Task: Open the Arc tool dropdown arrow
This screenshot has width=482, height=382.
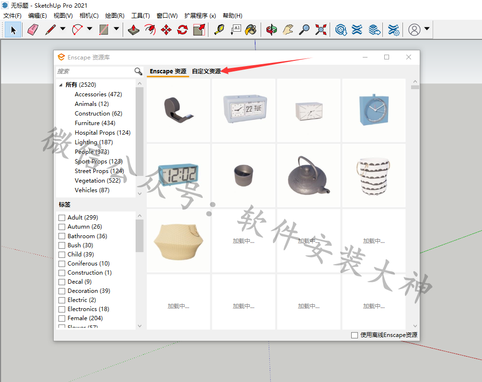Action: [90, 29]
